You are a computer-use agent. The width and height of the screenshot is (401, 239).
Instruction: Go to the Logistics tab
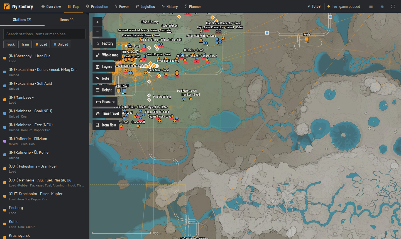(x=145, y=7)
